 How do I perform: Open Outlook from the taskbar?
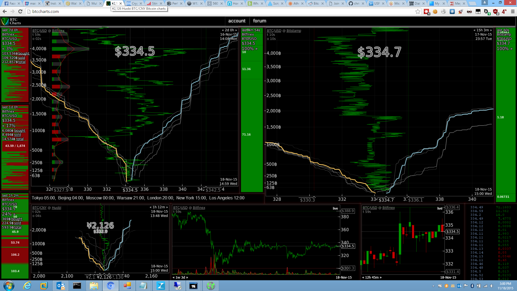tap(61, 286)
